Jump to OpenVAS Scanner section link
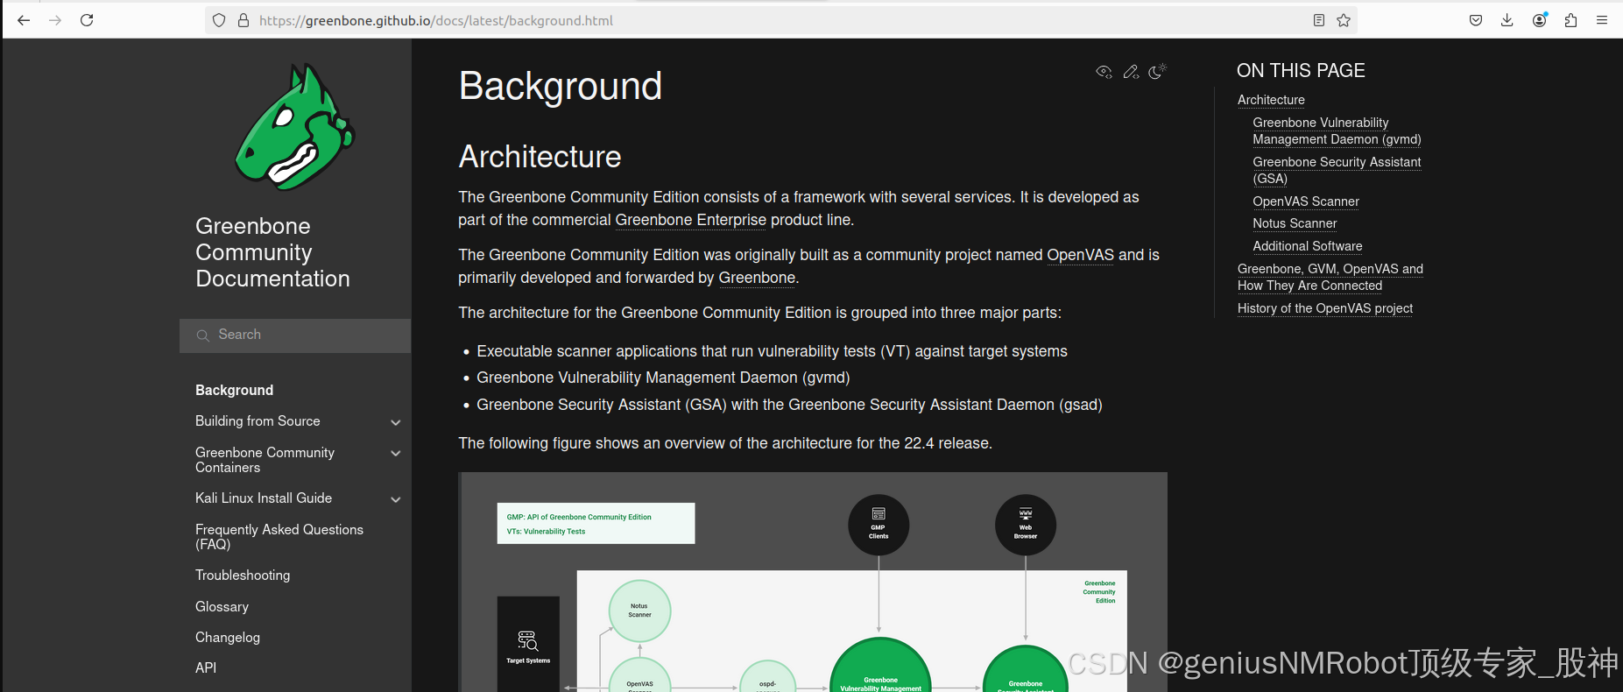The width and height of the screenshot is (1623, 692). coord(1306,201)
